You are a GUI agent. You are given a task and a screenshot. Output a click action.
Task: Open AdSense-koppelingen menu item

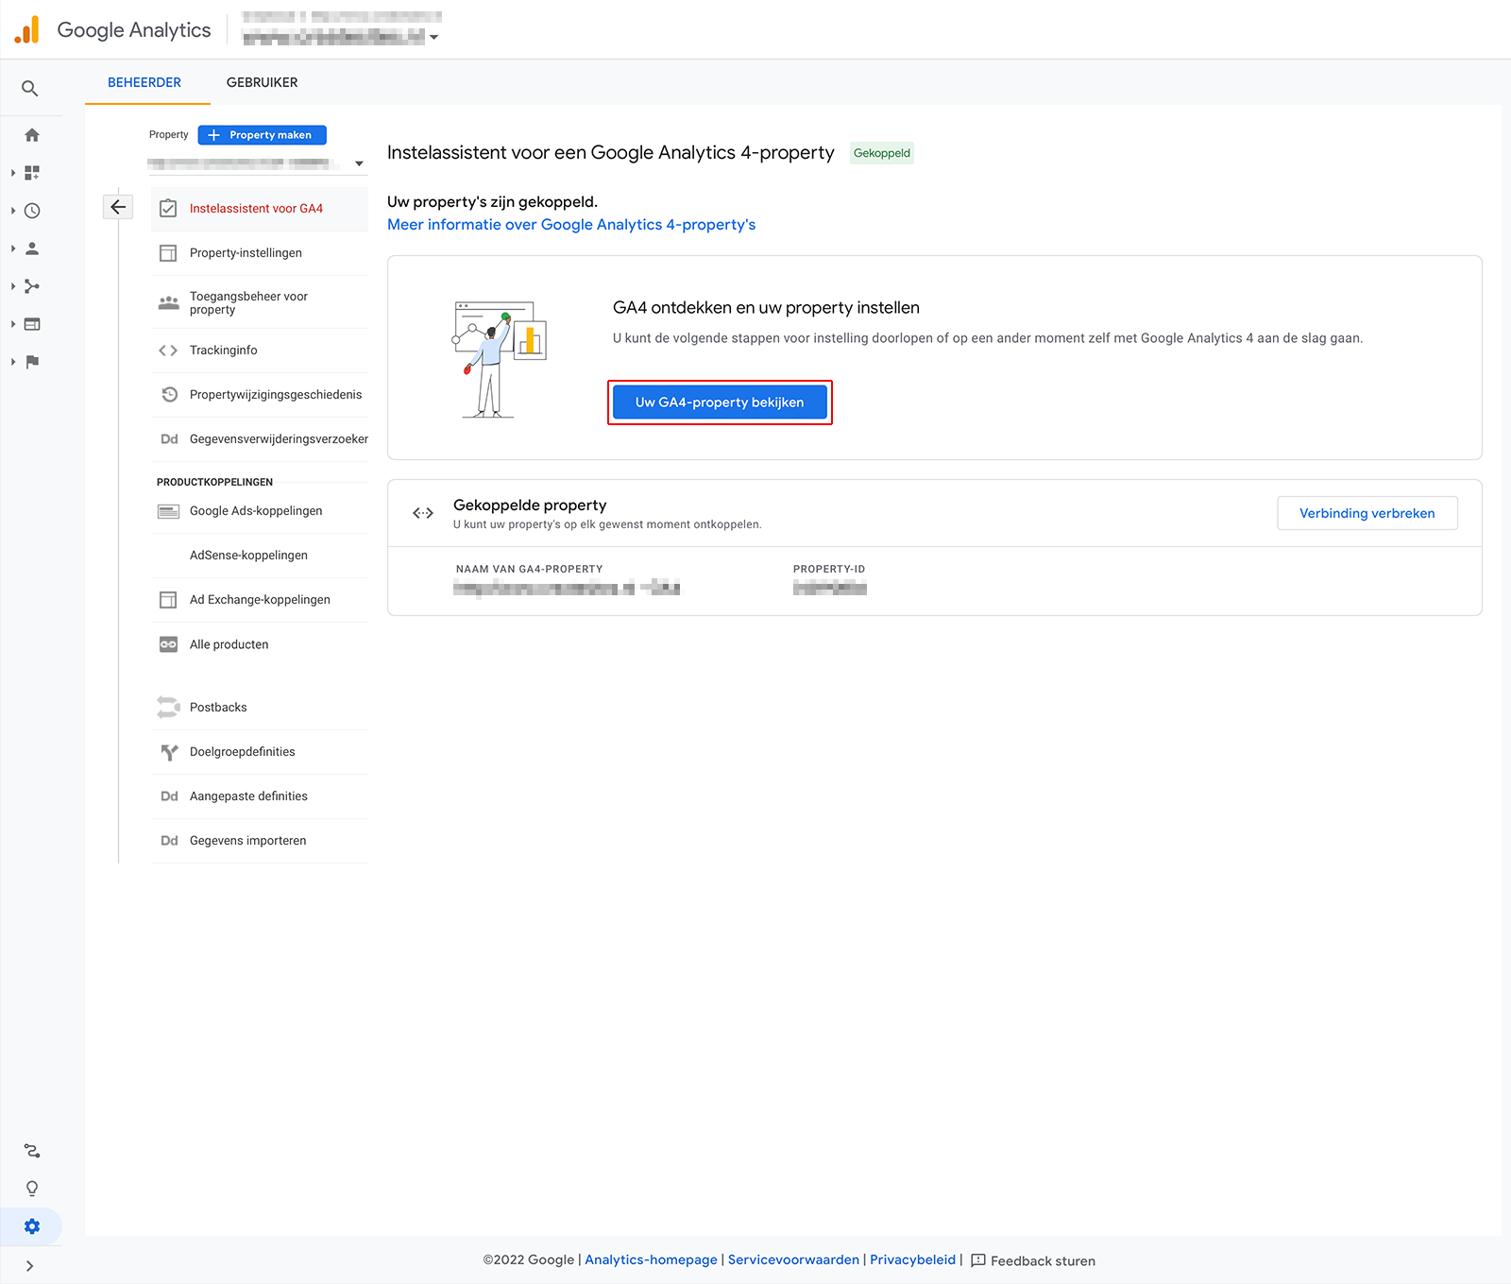click(x=260, y=556)
